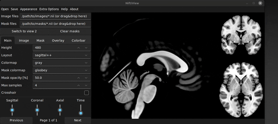Screen dimensions: 278x124
Task: Click the Page 1 of 1 label
Action: pos(48,120)
